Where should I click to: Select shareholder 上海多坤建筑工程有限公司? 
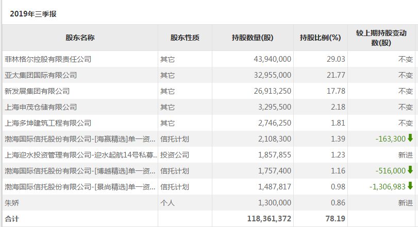48,123
